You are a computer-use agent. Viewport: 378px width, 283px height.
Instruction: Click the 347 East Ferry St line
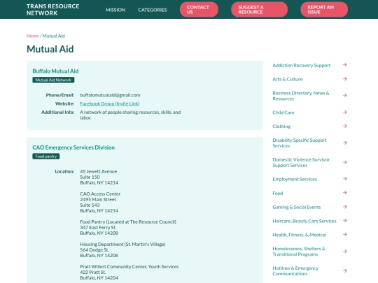click(x=97, y=227)
